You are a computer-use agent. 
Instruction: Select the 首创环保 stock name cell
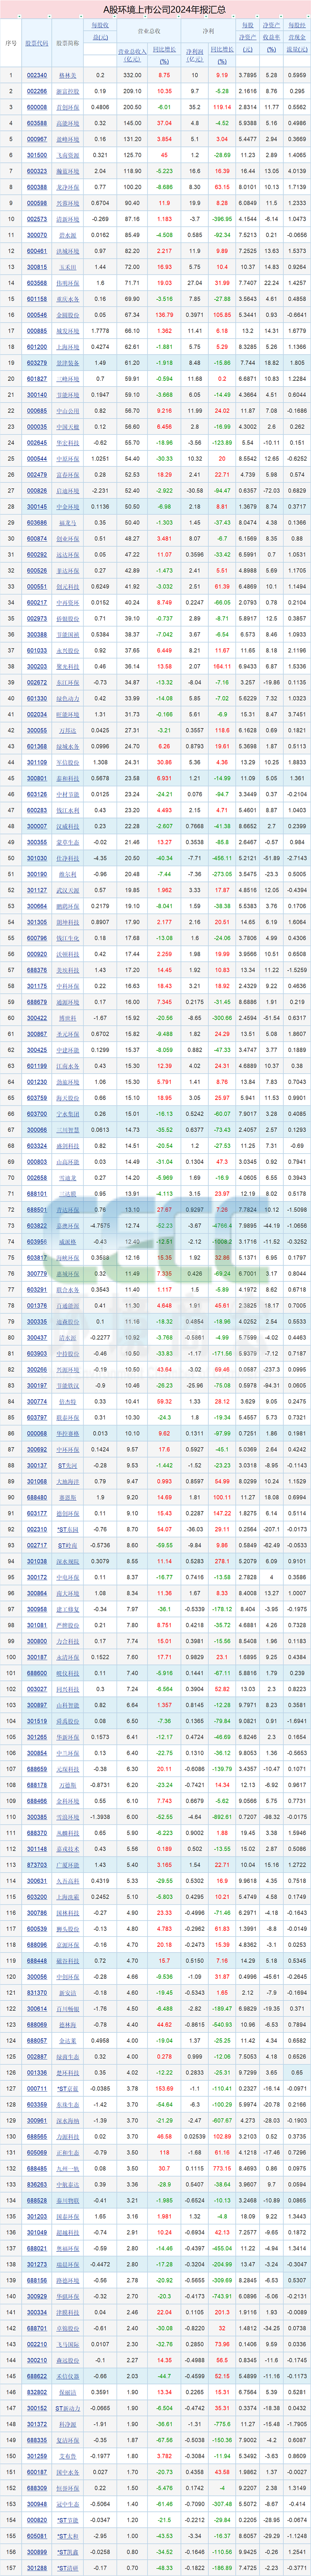coord(68,107)
